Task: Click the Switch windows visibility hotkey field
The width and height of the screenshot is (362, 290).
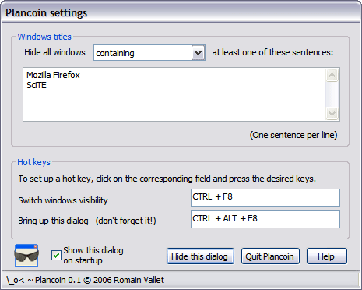Action: pyautogui.click(x=265, y=198)
